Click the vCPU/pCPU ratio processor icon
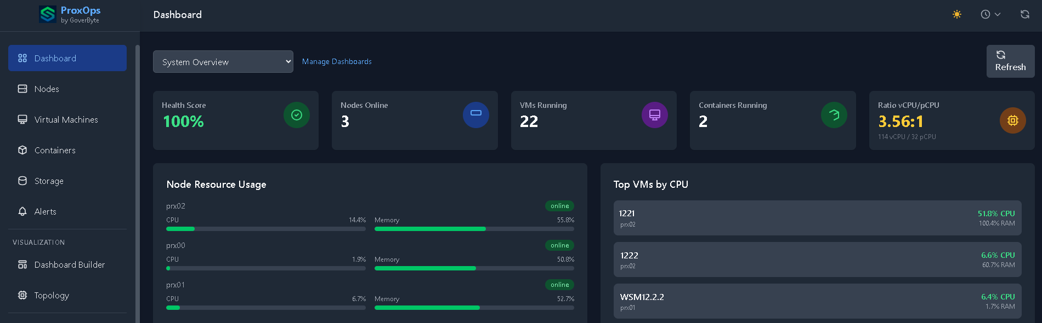The image size is (1042, 323). [1012, 120]
